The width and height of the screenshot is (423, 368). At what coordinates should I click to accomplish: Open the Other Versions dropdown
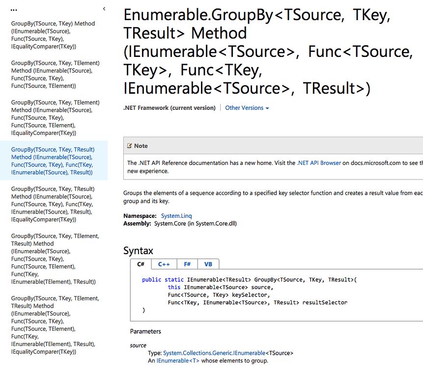(x=247, y=107)
